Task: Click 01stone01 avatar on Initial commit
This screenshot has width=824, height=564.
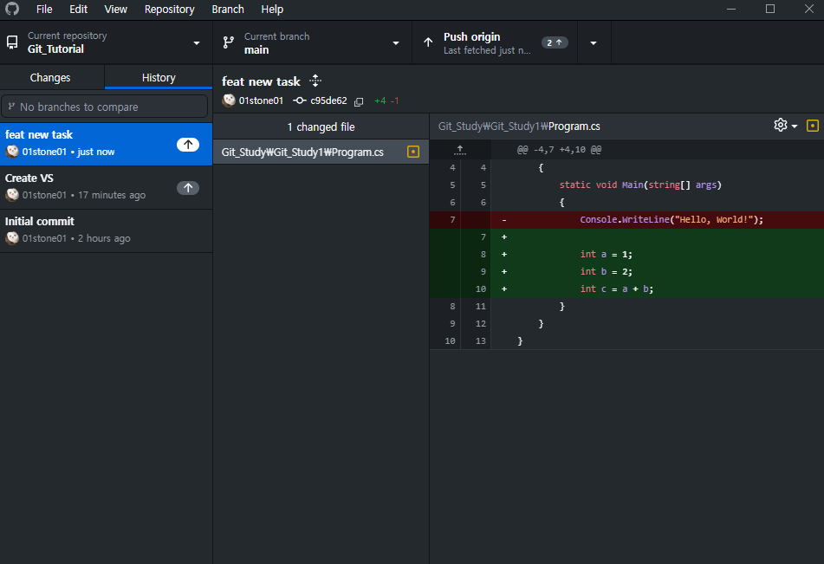Action: (12, 238)
